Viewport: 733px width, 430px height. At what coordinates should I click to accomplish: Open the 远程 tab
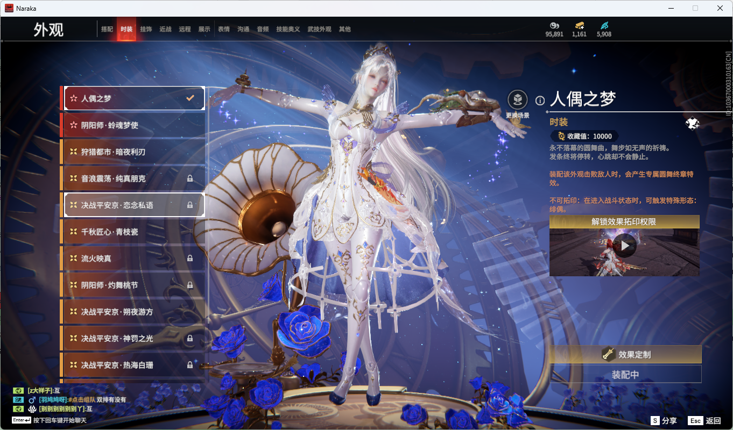click(x=185, y=29)
